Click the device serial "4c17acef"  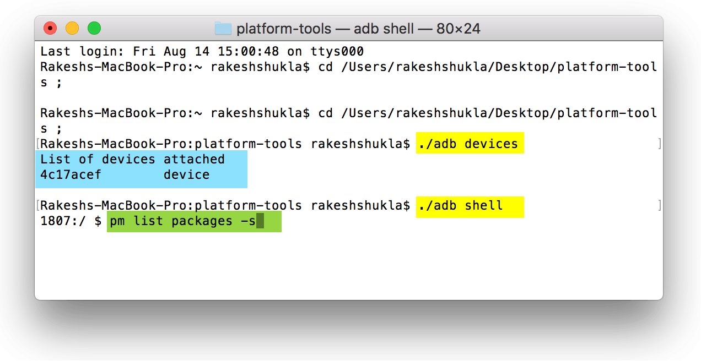pos(70,175)
